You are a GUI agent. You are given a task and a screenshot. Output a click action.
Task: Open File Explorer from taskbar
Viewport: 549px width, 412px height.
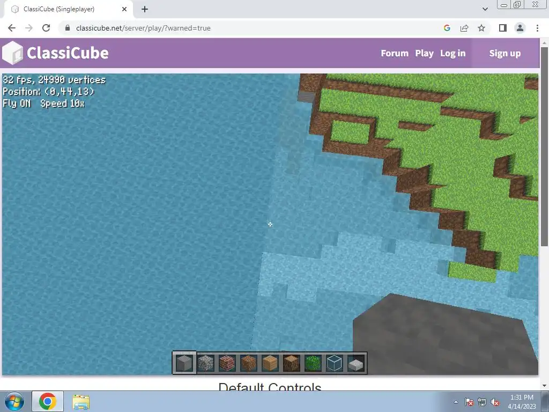pos(81,401)
